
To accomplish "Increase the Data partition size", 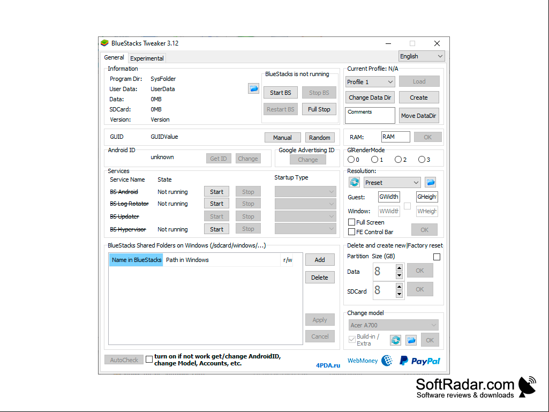I will pos(399,268).
